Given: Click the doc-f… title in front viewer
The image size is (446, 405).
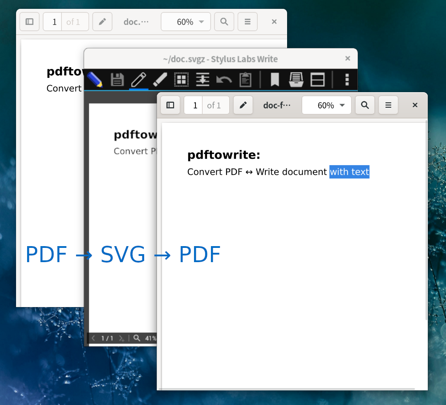Looking at the screenshot, I should 277,105.
